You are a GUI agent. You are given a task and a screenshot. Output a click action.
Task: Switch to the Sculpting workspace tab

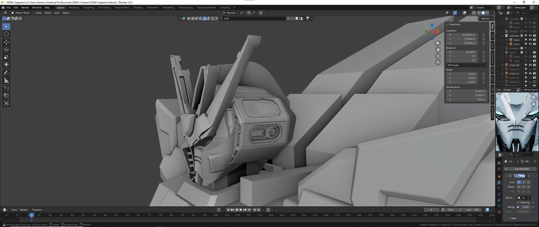tap(89, 7)
